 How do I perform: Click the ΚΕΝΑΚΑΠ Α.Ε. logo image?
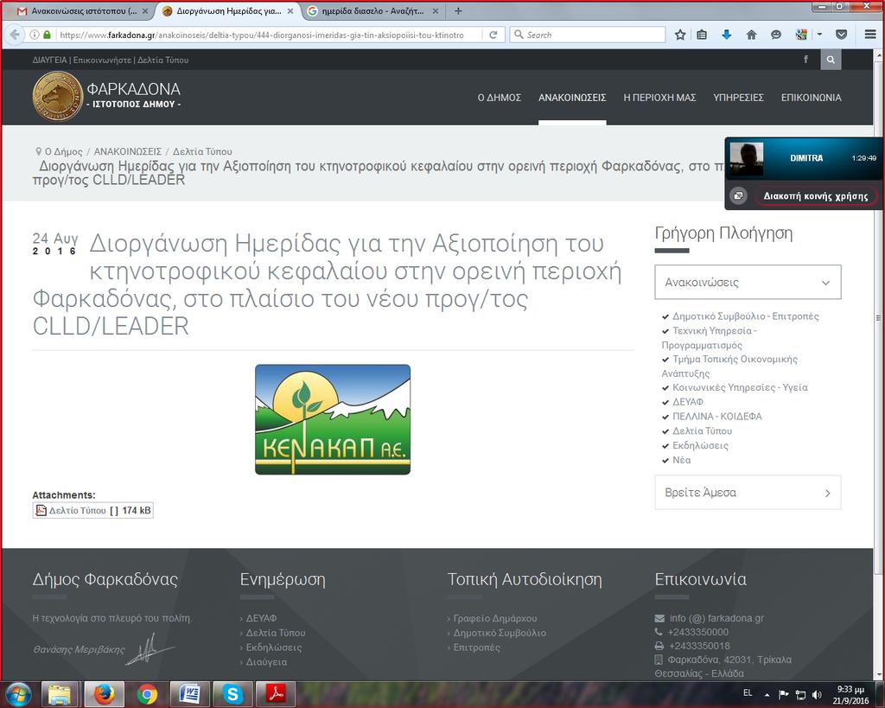333,419
